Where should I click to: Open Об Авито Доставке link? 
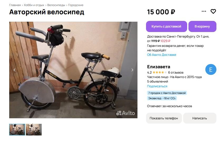(x=162, y=55)
